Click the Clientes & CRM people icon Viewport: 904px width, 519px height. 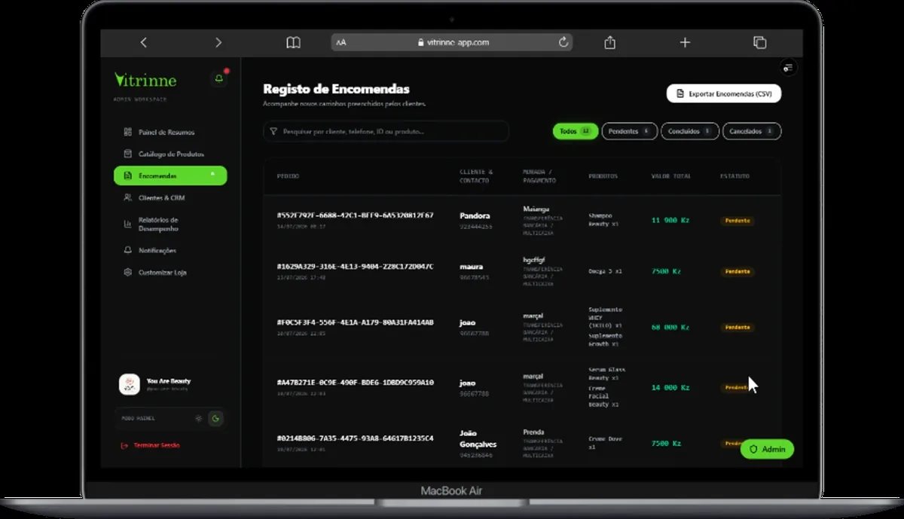point(127,197)
